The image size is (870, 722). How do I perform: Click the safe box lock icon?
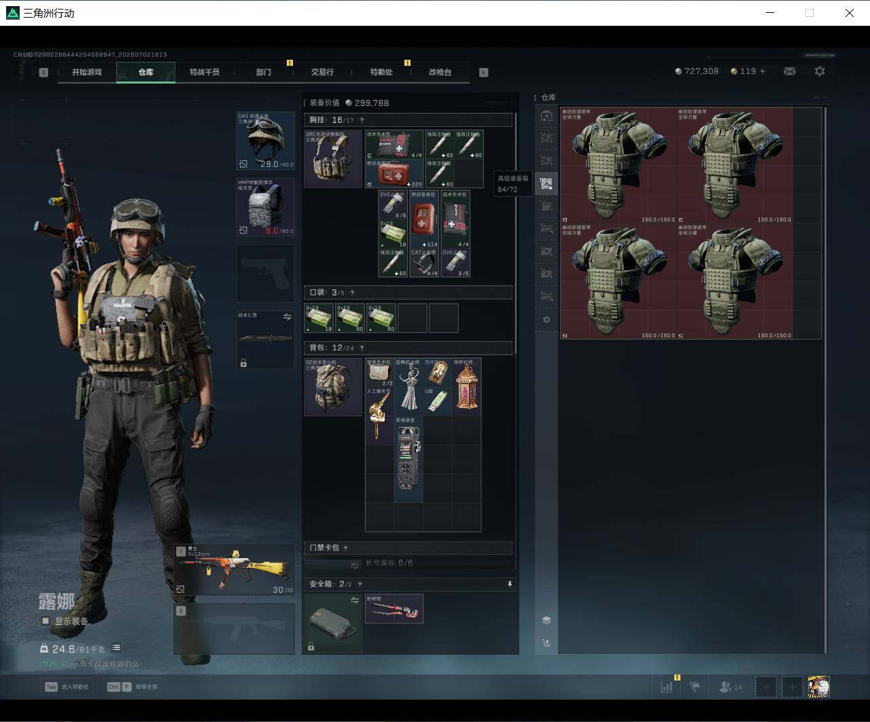[311, 646]
